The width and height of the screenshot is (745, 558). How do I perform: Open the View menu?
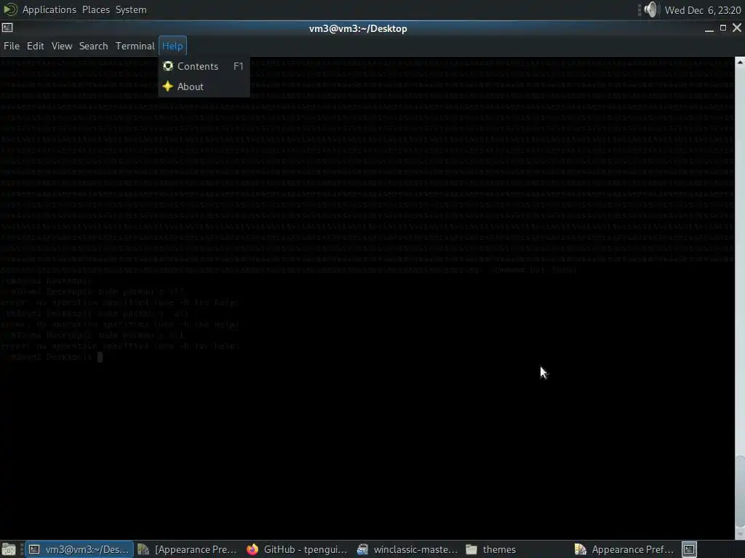tap(62, 46)
